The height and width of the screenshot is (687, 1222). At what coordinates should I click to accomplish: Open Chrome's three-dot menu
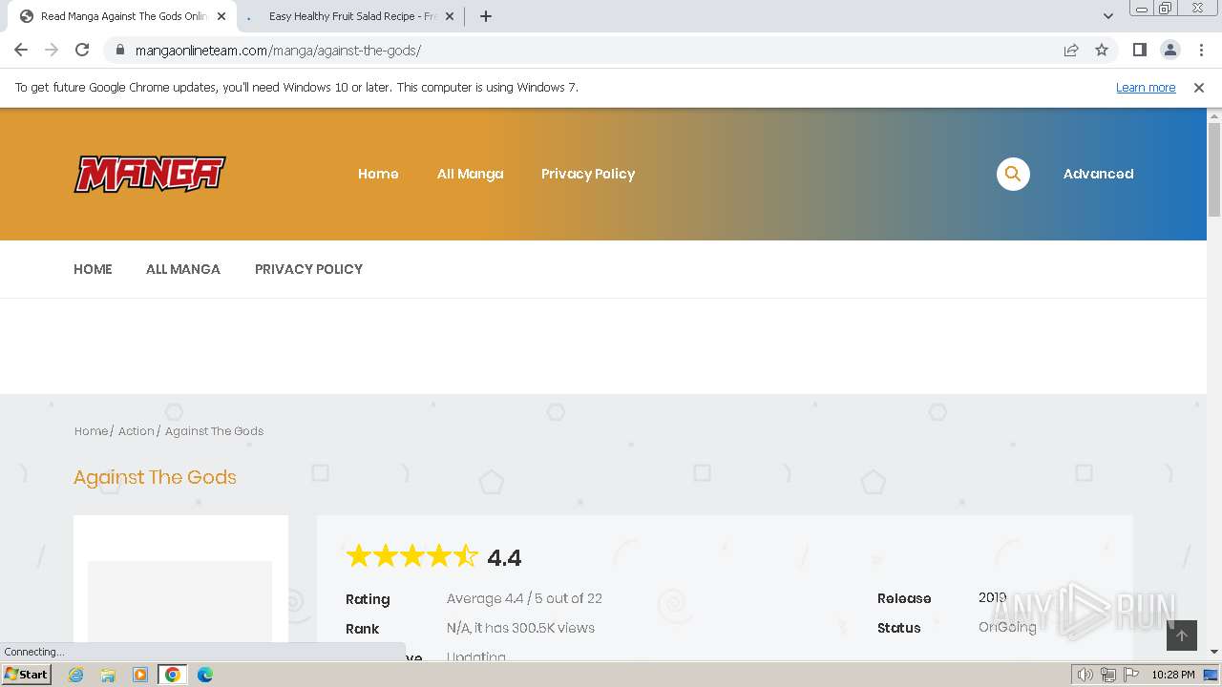(x=1201, y=50)
